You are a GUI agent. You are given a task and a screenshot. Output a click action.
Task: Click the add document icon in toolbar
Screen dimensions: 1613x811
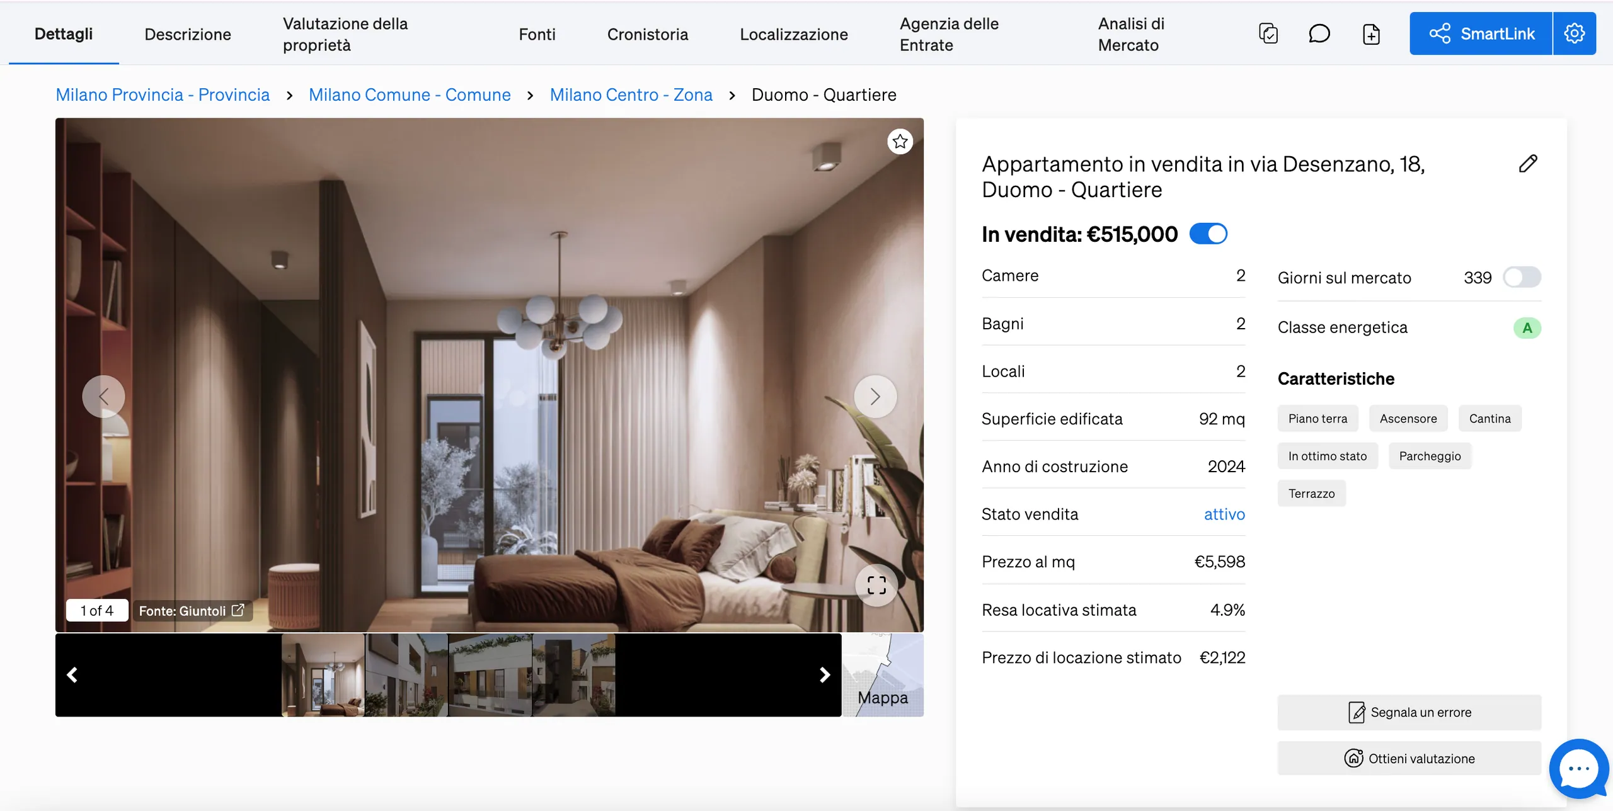[x=1371, y=33]
